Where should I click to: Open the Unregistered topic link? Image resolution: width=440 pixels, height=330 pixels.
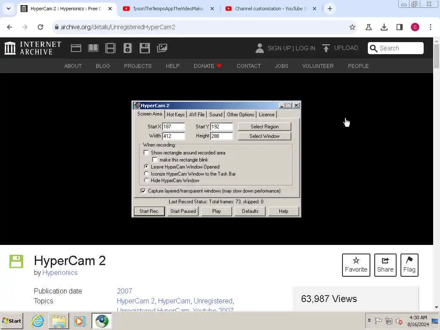(x=213, y=301)
